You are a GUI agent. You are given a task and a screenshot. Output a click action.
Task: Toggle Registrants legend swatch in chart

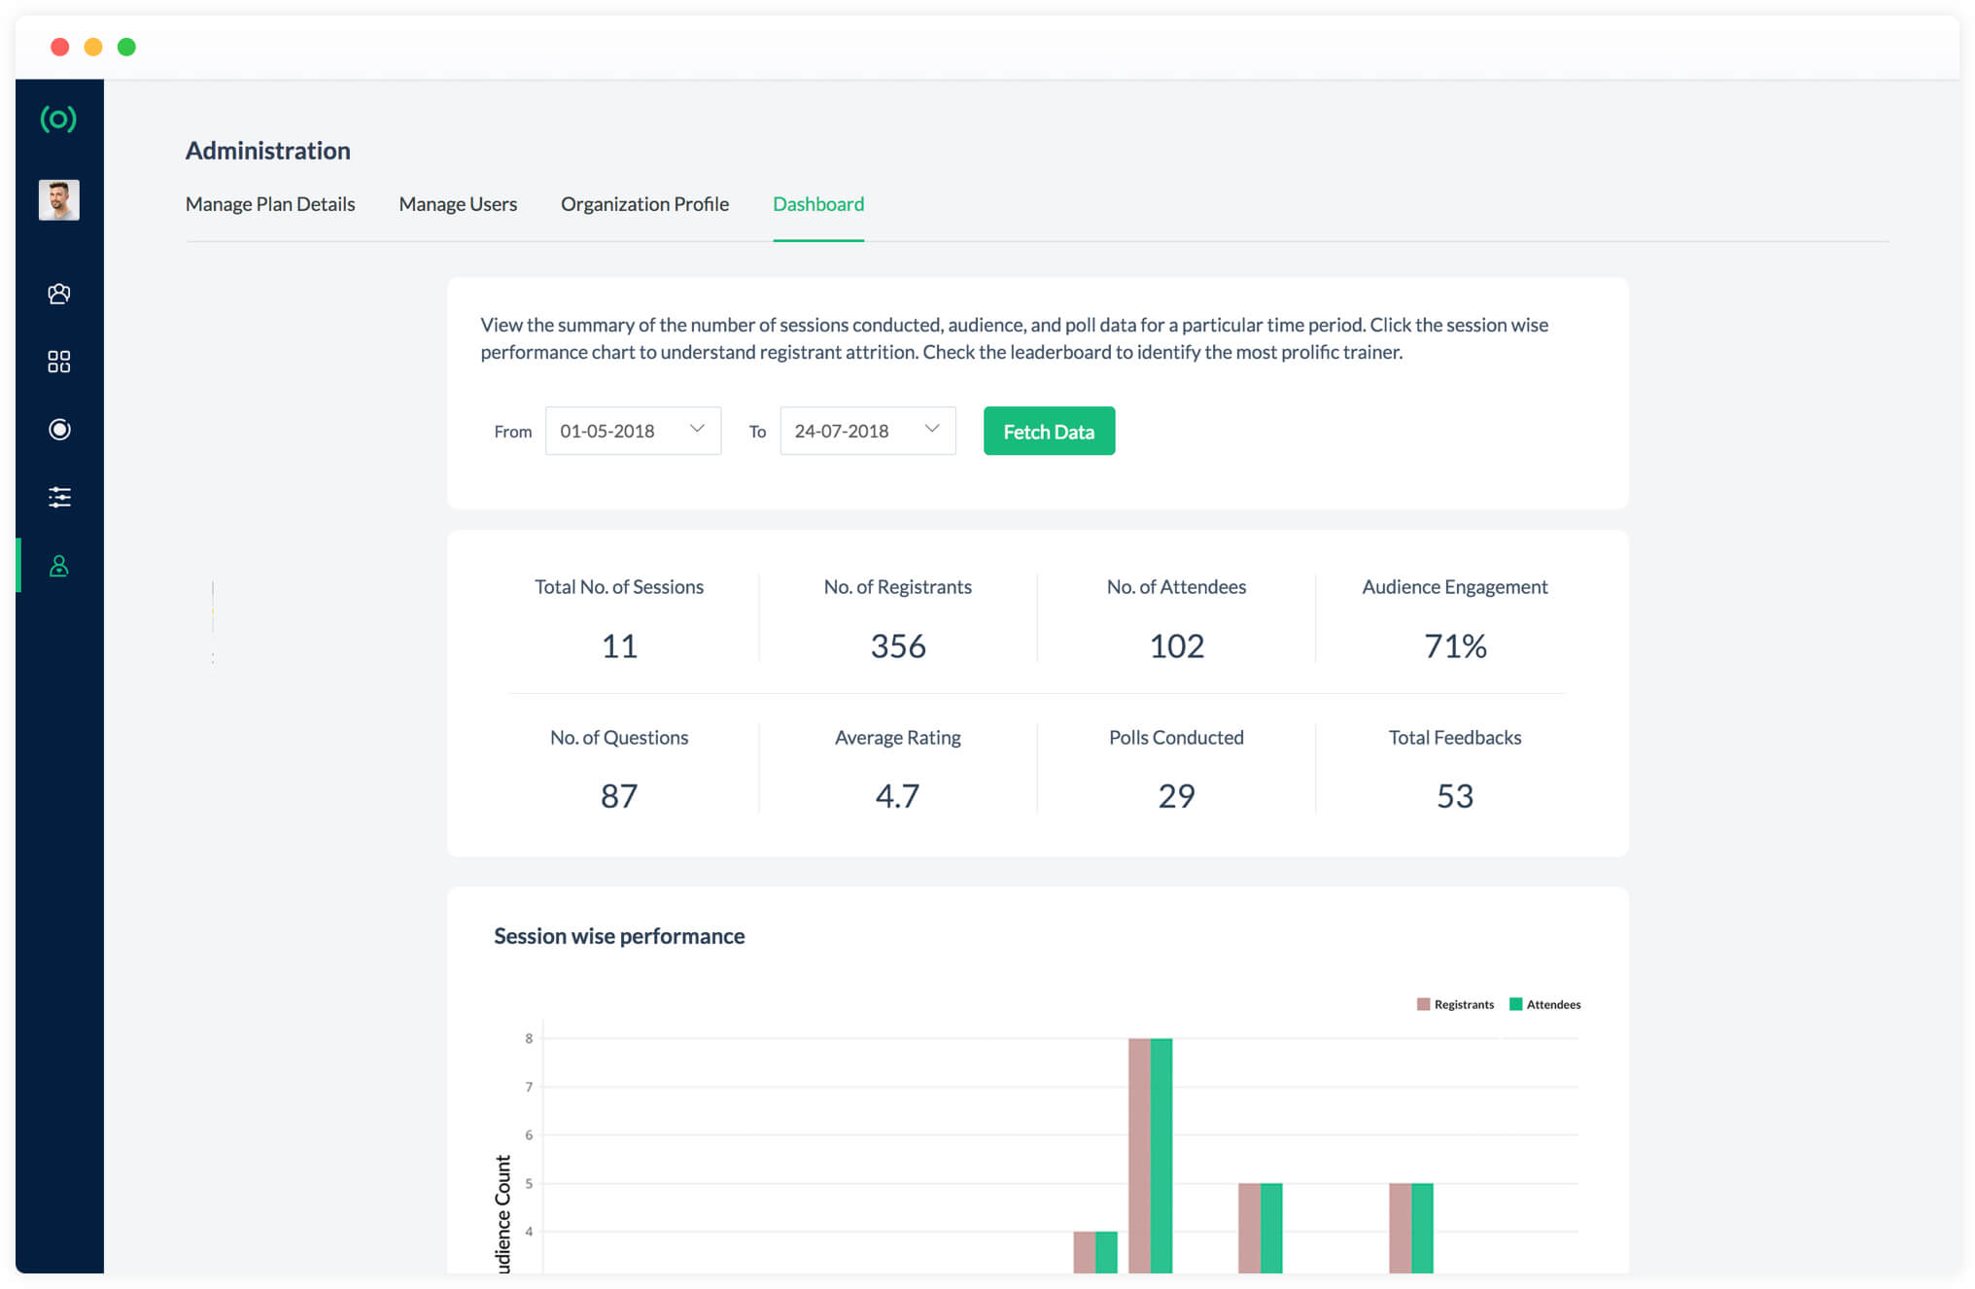pos(1423,1004)
